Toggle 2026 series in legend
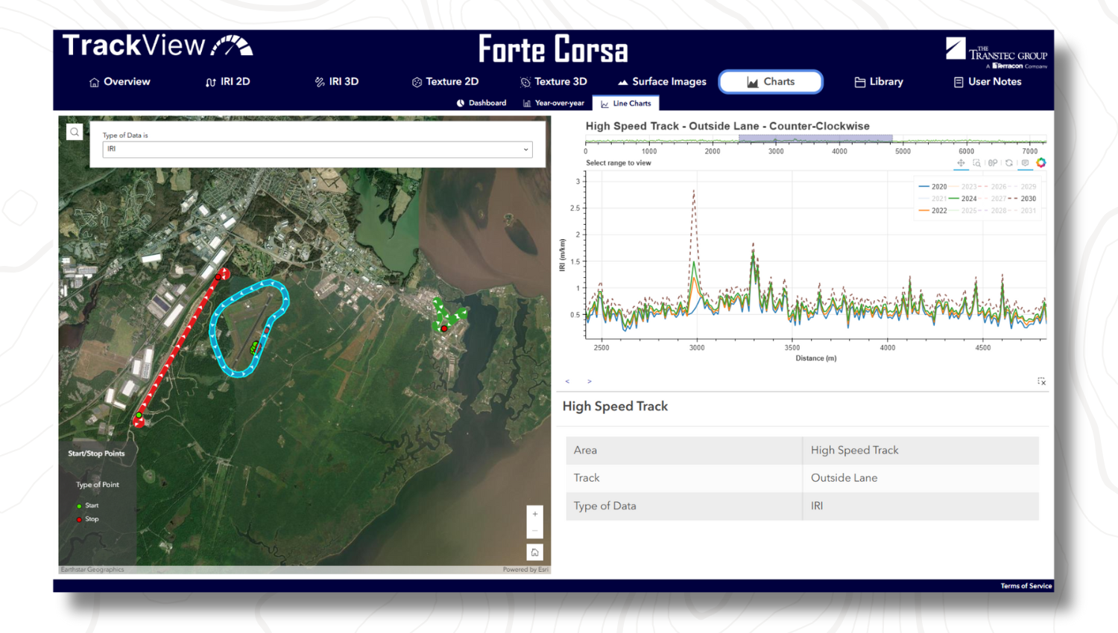 992,187
